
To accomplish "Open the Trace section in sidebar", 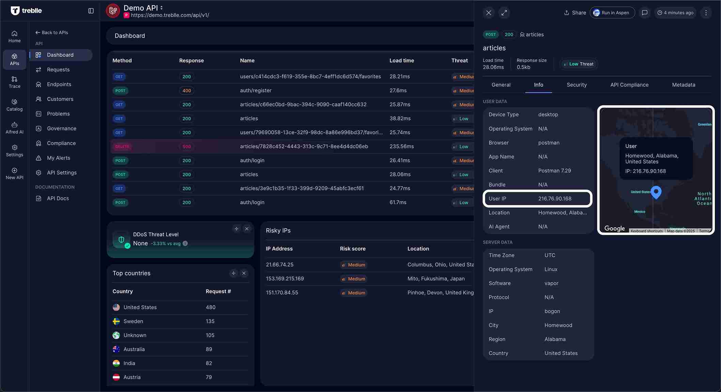I will [14, 82].
